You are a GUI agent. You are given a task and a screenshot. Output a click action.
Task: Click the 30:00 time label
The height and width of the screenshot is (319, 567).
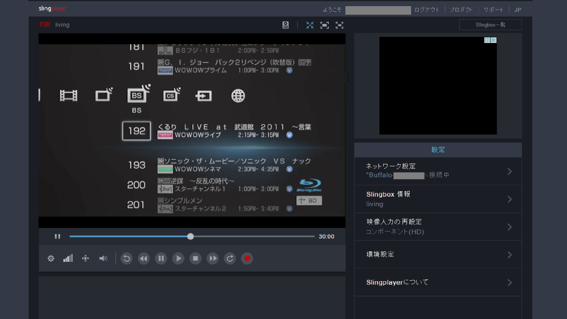point(326,237)
